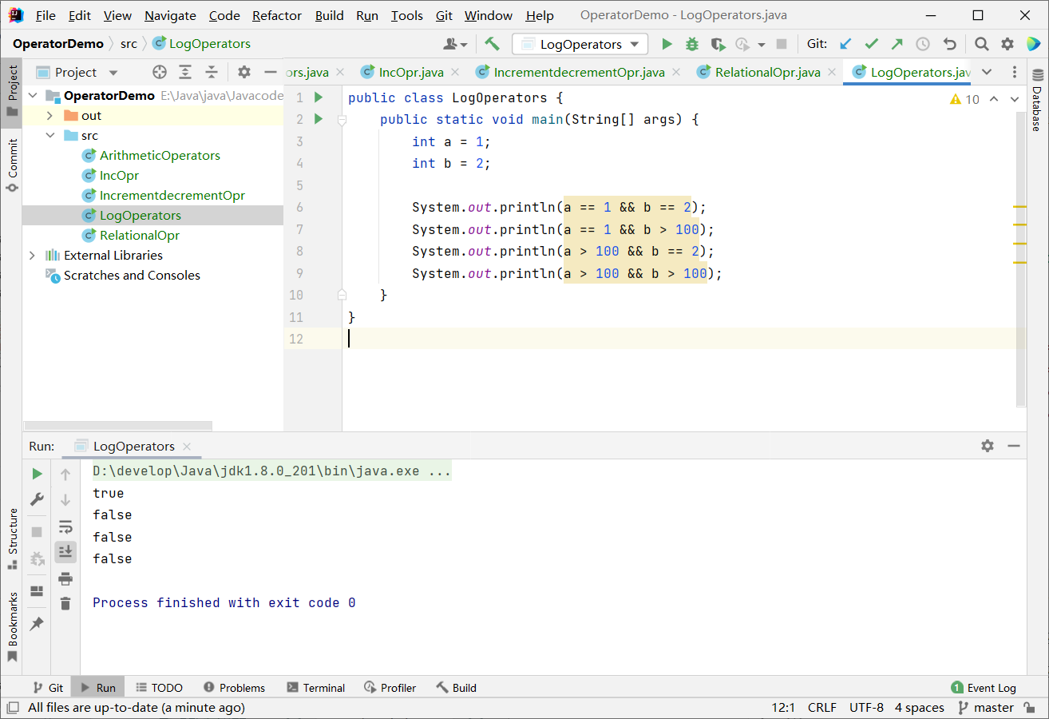Rerun LogOperators in Run panel
Image resolution: width=1049 pixels, height=719 pixels.
37,474
